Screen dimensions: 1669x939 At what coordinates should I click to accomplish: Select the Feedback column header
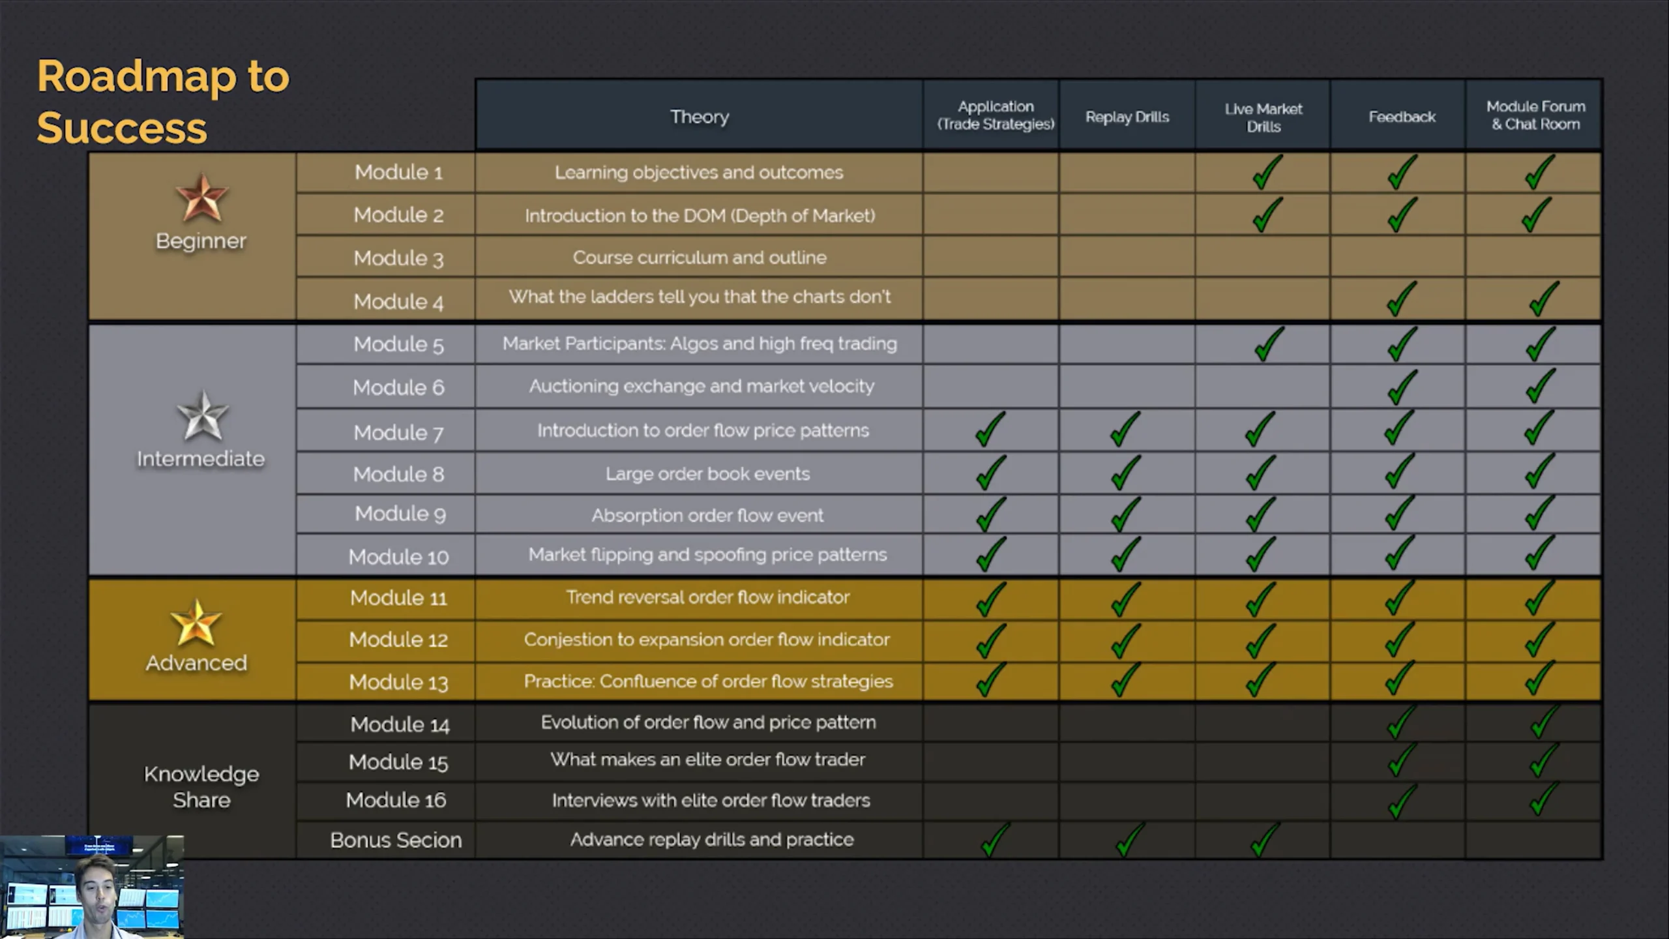pos(1402,115)
